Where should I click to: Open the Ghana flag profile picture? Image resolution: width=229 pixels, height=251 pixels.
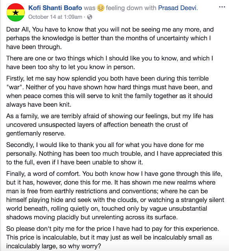pyautogui.click(x=16, y=12)
